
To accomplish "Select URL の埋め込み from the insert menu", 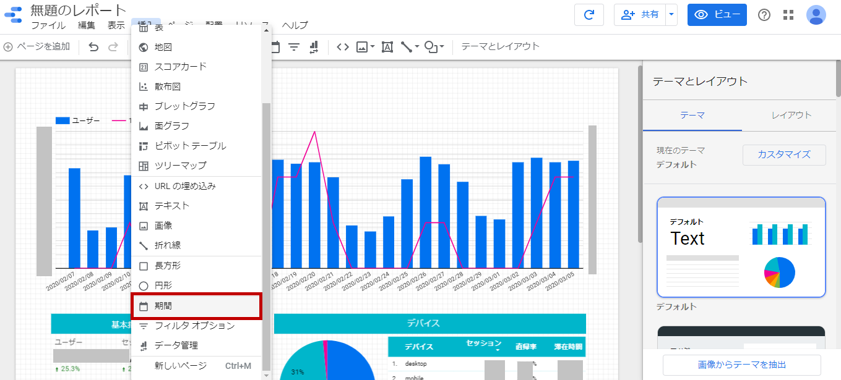I will [x=197, y=186].
